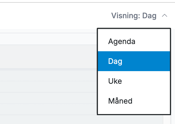175x124 pixels.
Task: Click the fourth half-hour slot in the day grid
Action: pyautogui.click(x=48, y=109)
